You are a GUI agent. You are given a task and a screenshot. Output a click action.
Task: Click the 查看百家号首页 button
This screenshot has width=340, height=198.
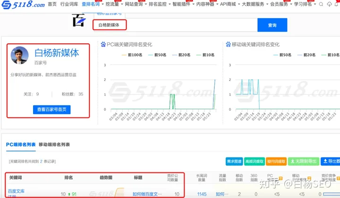click(51, 109)
